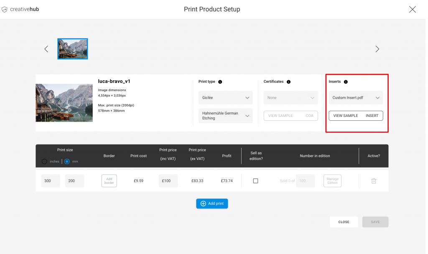Viewport: 428px width, 254px height.
Task: Go to next image with right arrow
Action: (x=377, y=49)
